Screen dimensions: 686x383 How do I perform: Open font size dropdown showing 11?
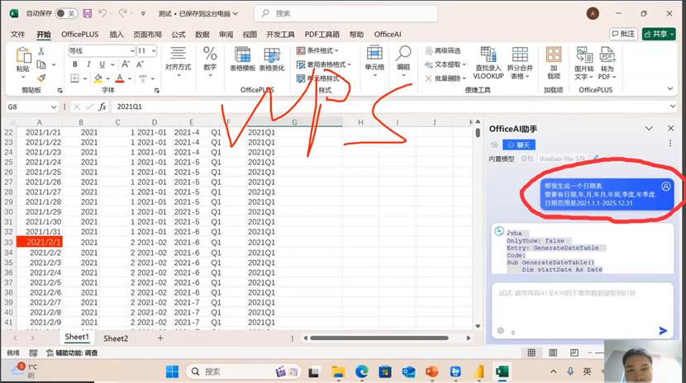coord(154,51)
